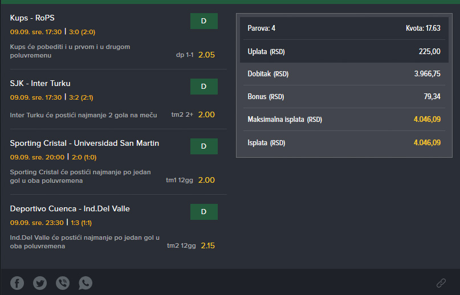Share the ticket on Facebook
460x295 pixels.
17,283
